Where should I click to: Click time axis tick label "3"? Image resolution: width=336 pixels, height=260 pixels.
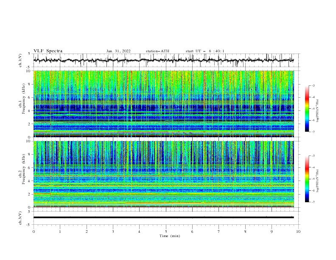(113, 232)
